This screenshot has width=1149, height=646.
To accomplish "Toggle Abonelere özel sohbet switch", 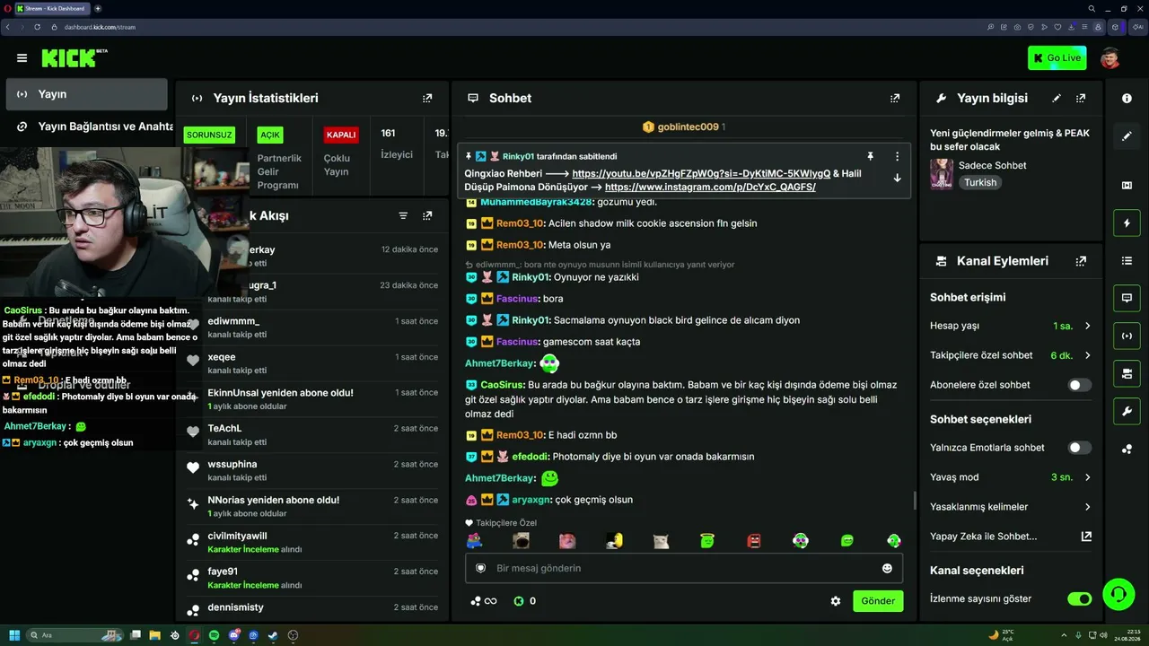I will 1080,385.
